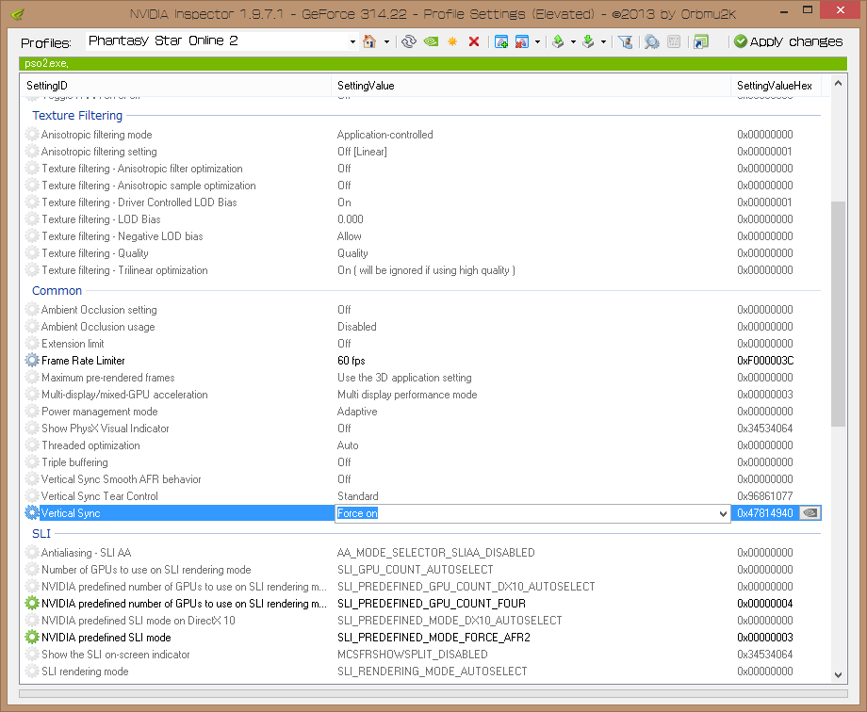867x712 pixels.
Task: Select the Anisotropic filtering setting row
Action: coord(423,152)
